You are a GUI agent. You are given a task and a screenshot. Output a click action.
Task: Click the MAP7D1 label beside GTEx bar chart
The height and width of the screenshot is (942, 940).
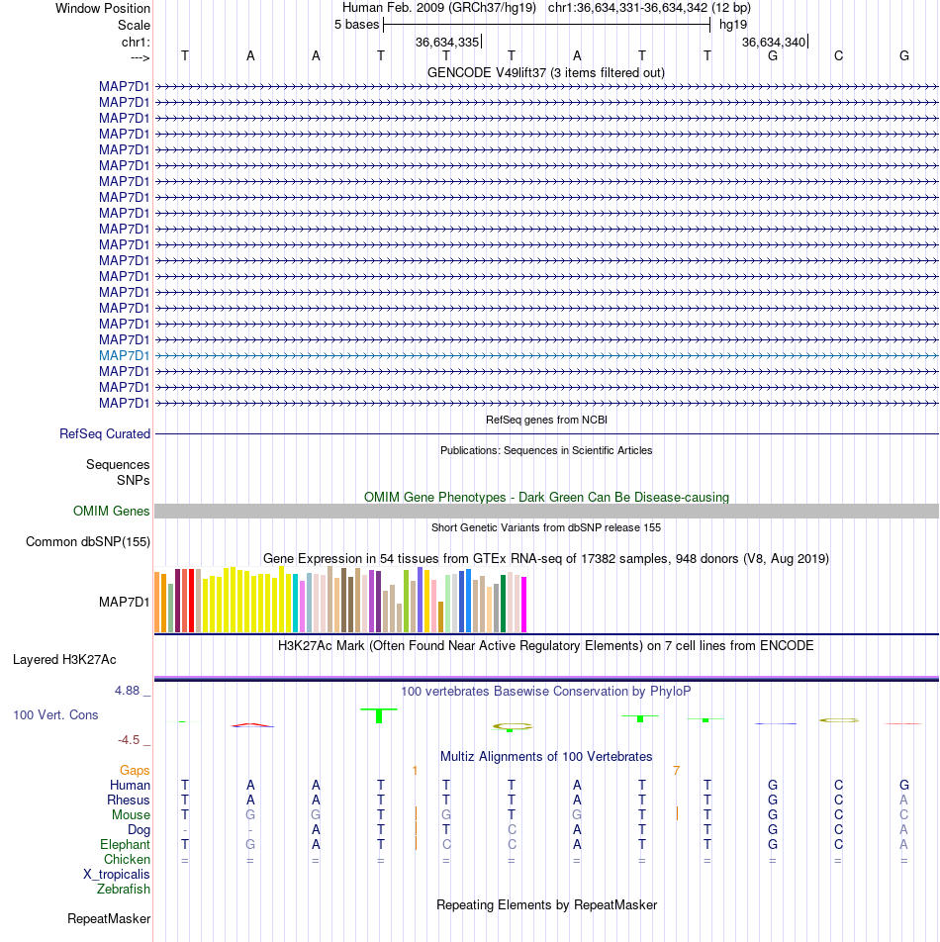124,602
